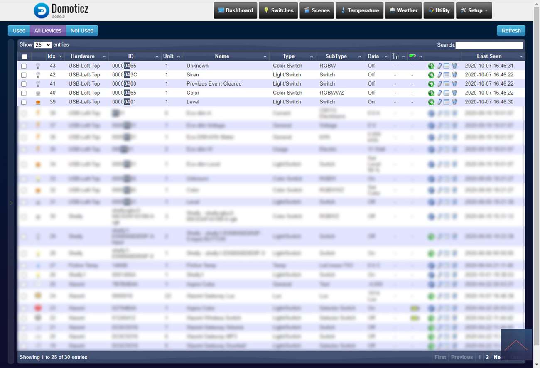Screen dimensions: 540x368
Task: Click green add arrow for Siren device
Action: pyautogui.click(x=431, y=75)
